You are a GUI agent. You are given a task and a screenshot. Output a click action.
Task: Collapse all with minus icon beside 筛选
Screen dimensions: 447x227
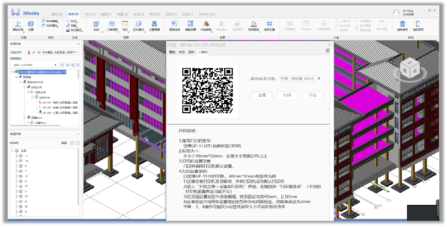(78, 143)
